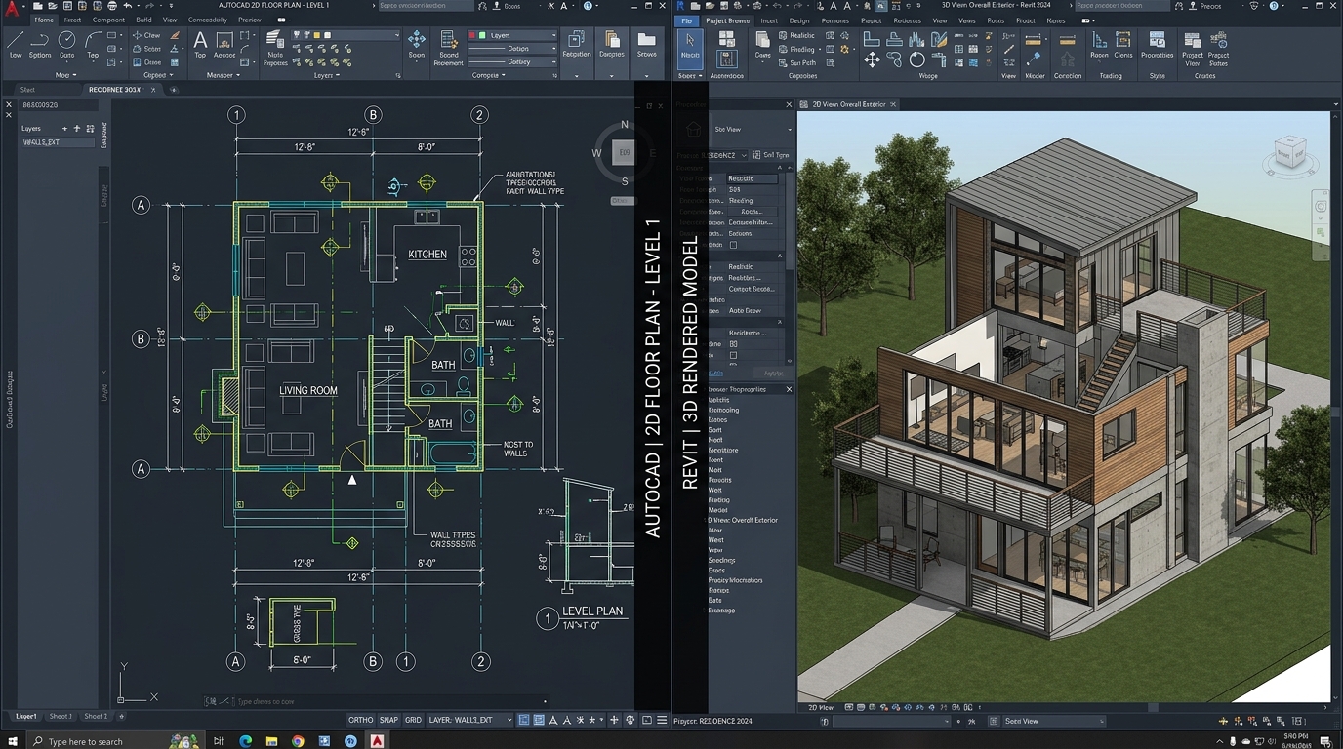Open the Site View type selector dropdown
1343x749 pixels.
752,129
